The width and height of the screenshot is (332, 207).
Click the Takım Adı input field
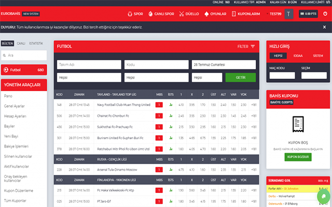[89, 65]
